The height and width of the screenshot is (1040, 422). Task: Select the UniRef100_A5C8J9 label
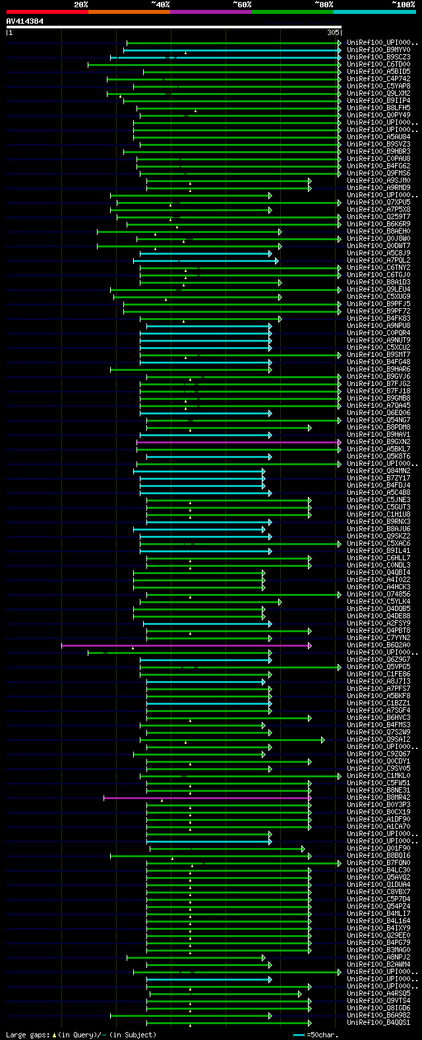click(x=378, y=253)
